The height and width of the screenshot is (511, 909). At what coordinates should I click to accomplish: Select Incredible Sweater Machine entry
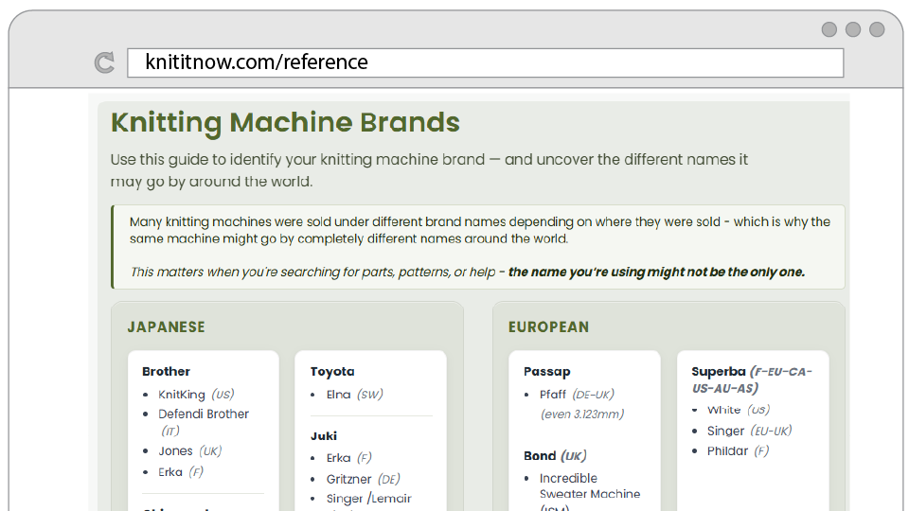tap(590, 492)
